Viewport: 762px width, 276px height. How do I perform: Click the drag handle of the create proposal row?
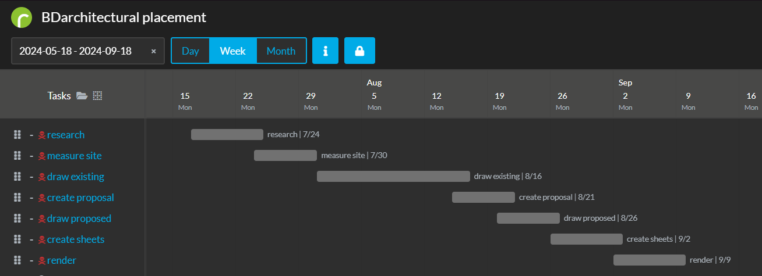(17, 198)
